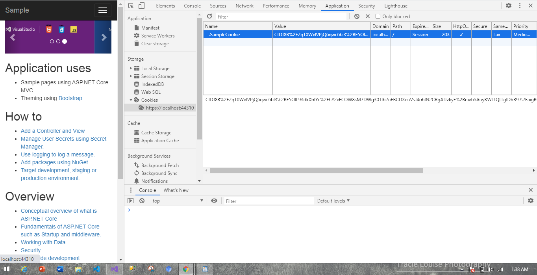Collapse Cookies tree node
This screenshot has width=537, height=275.
pyautogui.click(x=131, y=100)
